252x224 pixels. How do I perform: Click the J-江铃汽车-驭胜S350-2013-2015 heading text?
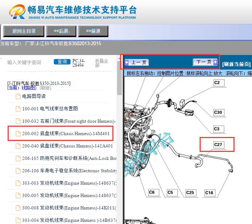(x=39, y=83)
